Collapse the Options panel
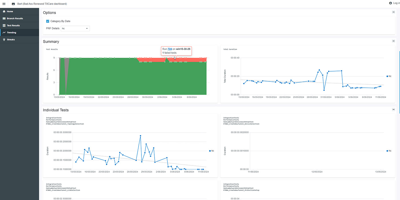The width and height of the screenshot is (400, 200). [x=393, y=12]
